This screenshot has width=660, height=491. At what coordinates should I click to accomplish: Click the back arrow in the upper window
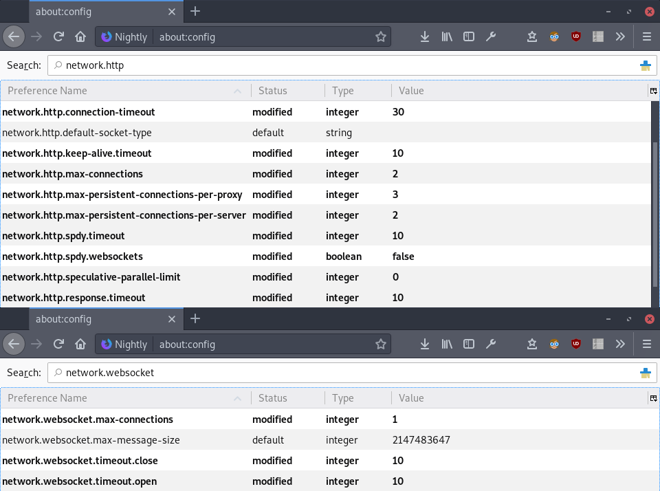coord(14,36)
